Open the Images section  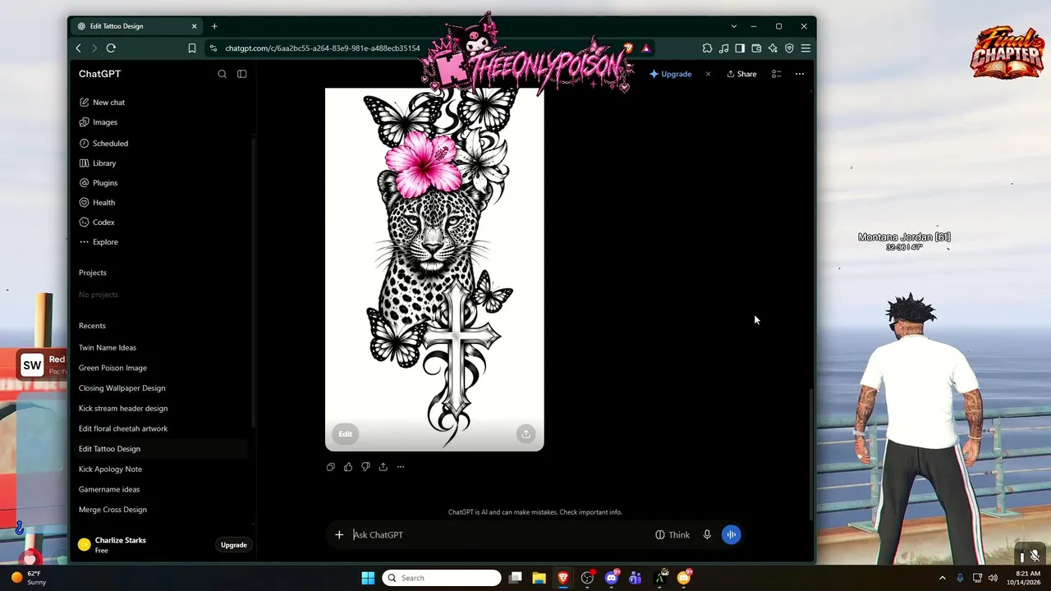99,122
